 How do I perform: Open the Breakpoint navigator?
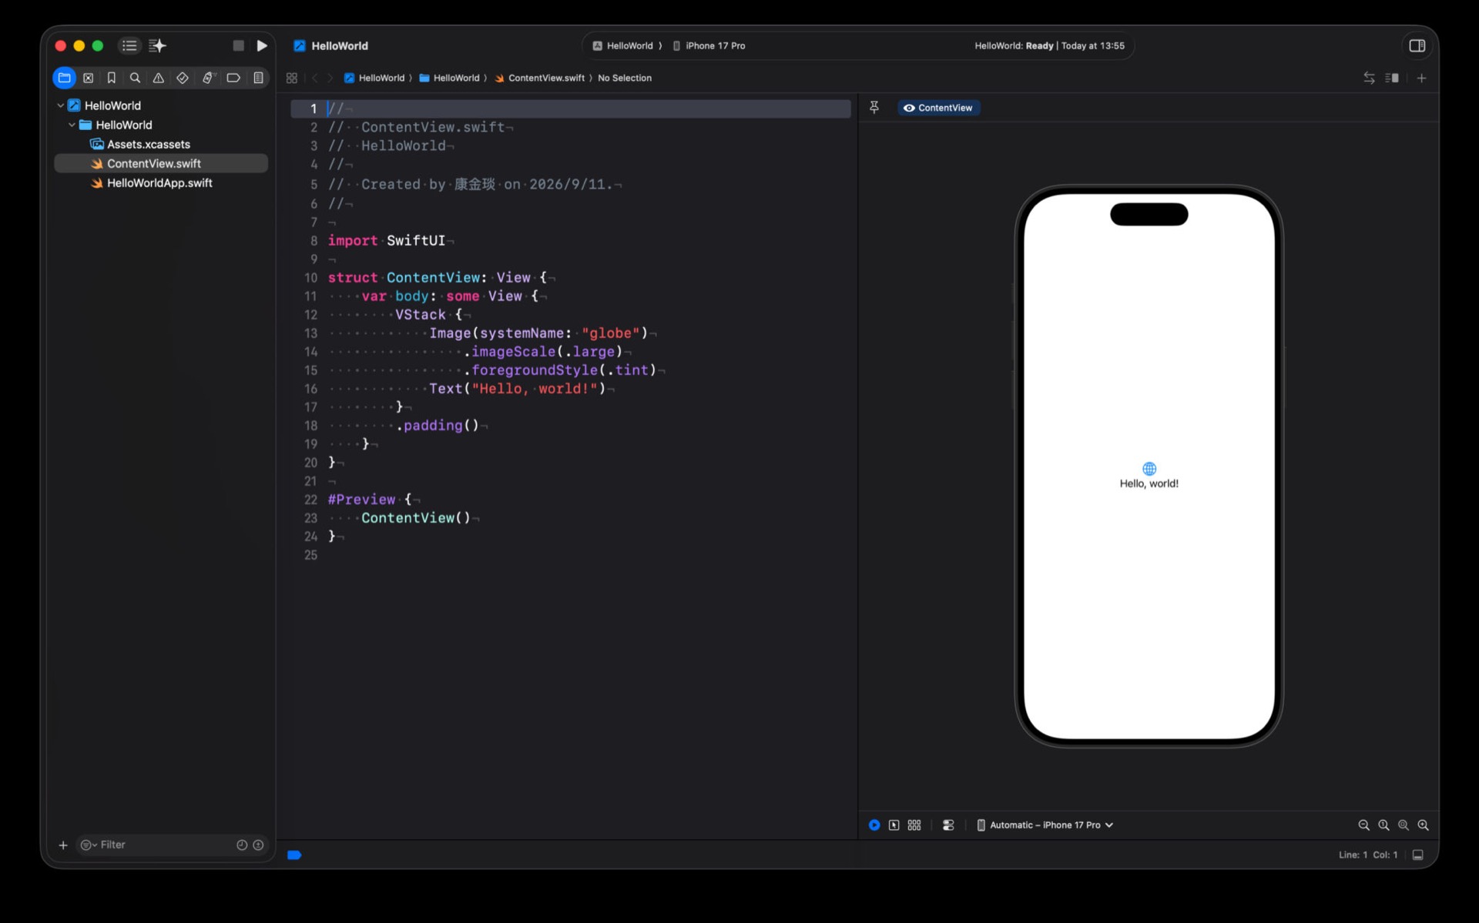pos(233,78)
